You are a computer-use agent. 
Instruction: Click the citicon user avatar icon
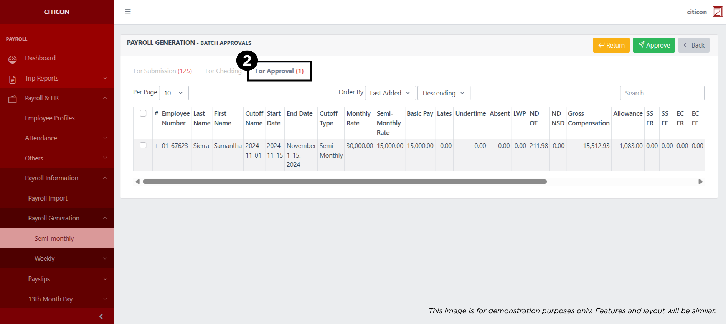(717, 12)
